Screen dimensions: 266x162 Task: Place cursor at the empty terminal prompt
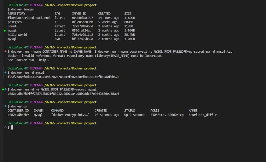click(x=12, y=128)
